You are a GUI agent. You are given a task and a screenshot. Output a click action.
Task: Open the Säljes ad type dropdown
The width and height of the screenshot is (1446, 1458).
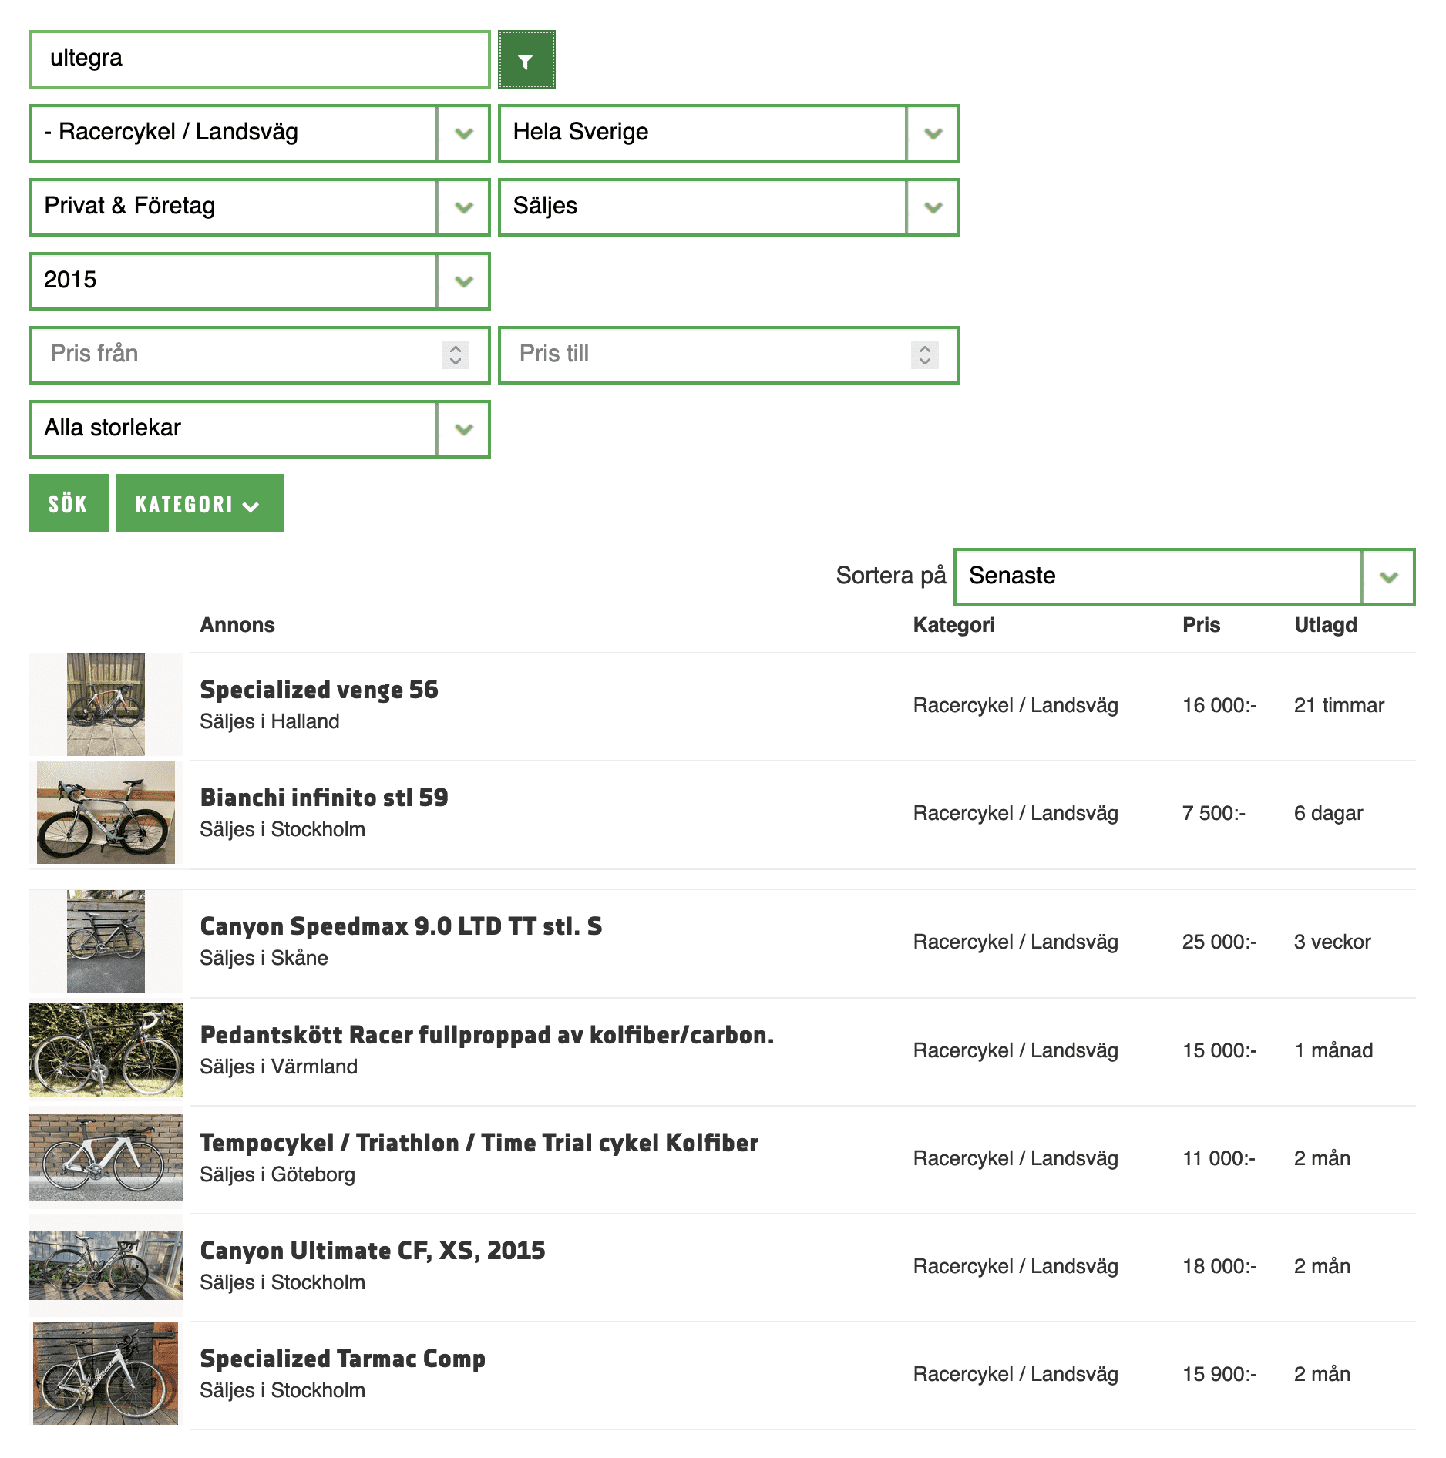[x=728, y=207]
